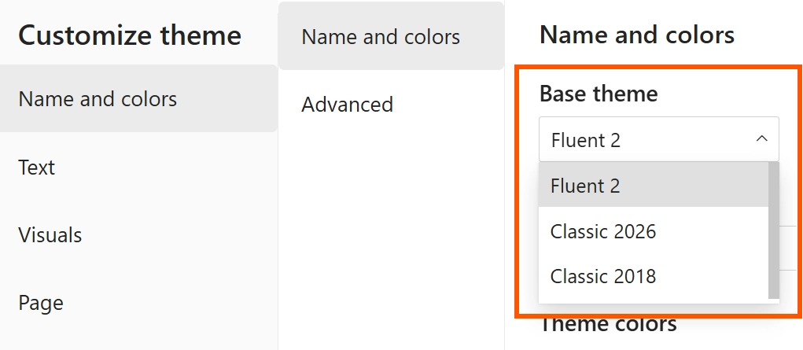Collapse Base theme dropdown with chevron arrow
803x350 pixels.
tap(761, 139)
